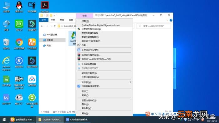This screenshot has height=123, width=219.
Task: Open 管理 Manage contextual ribbon tab
Action: 84,16
